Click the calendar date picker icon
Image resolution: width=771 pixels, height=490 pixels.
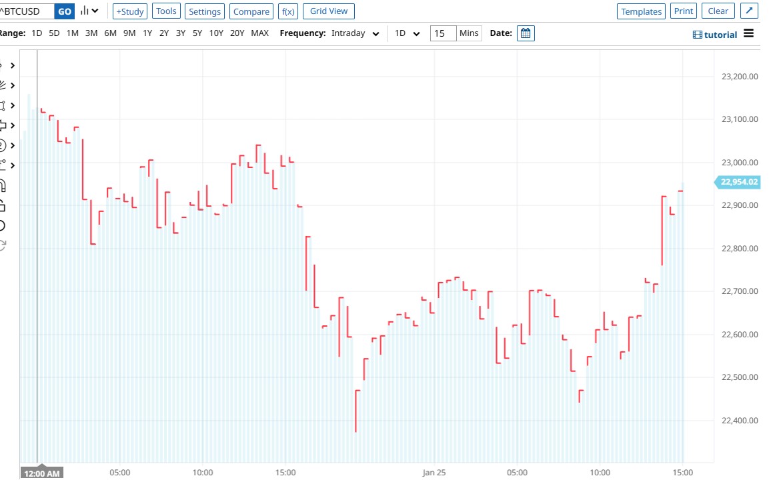(x=526, y=33)
